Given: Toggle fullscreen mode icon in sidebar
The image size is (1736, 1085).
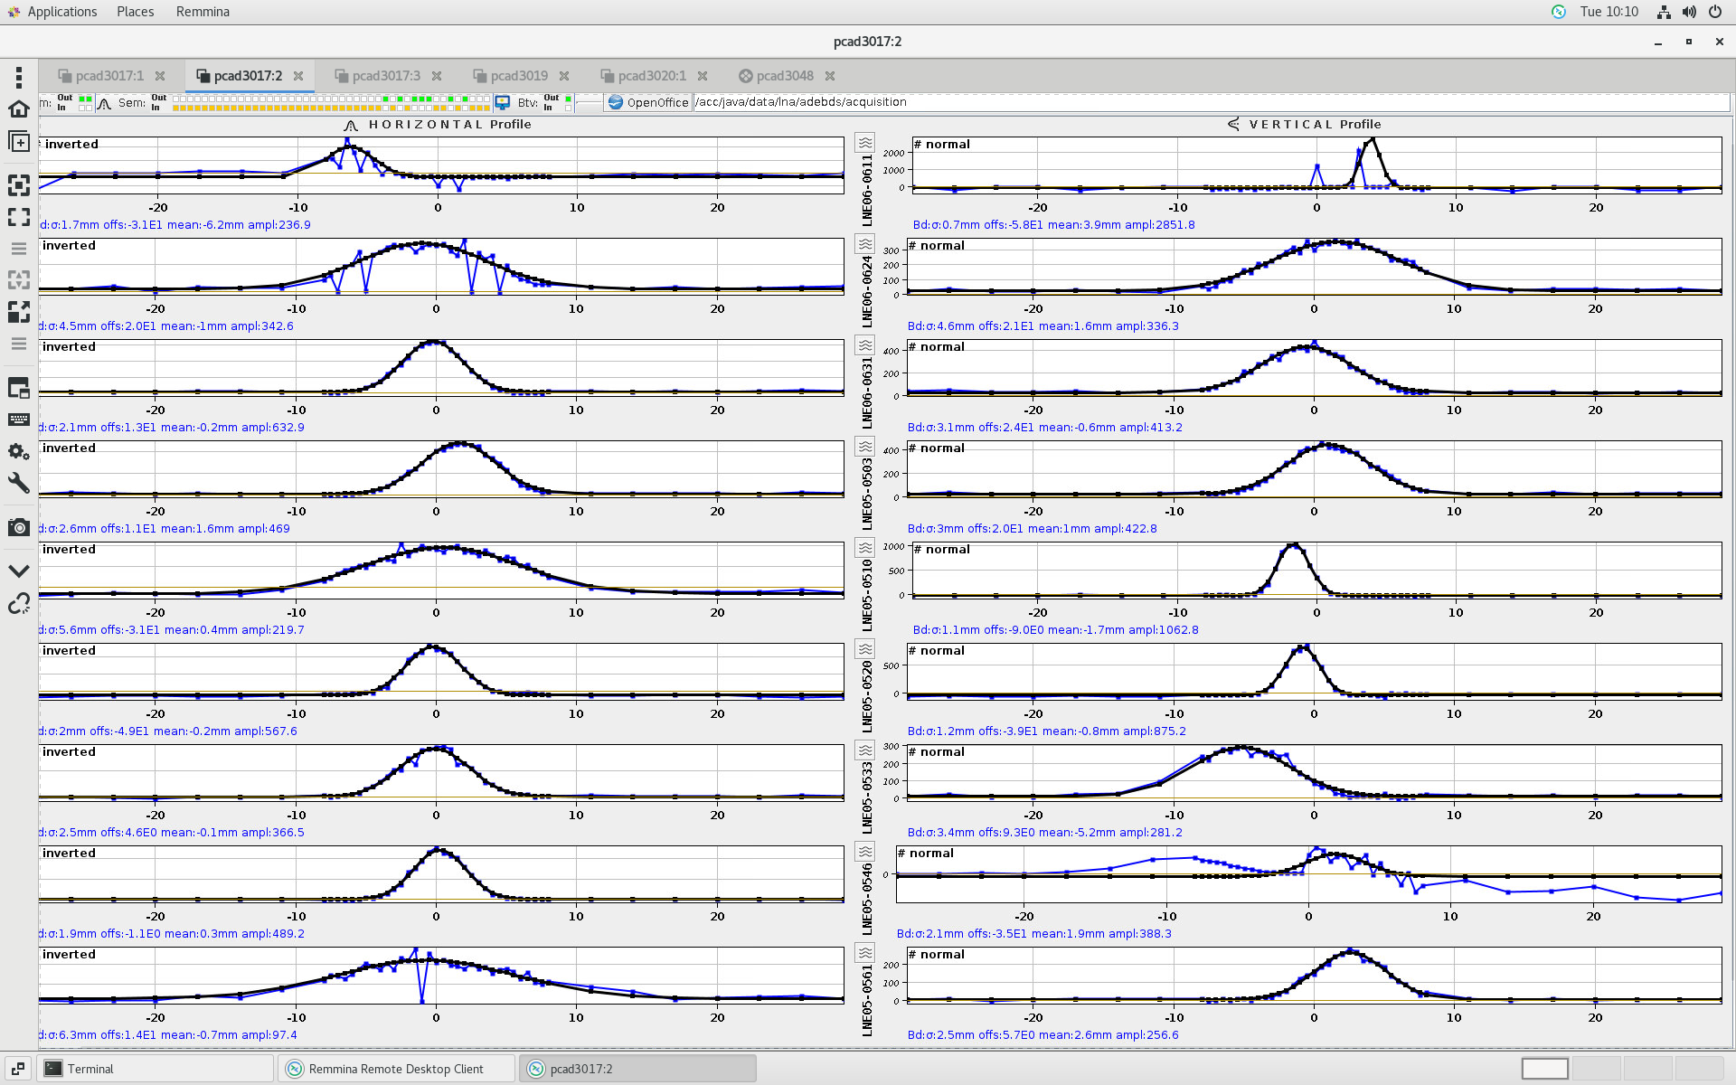Looking at the screenshot, I should point(18,217).
